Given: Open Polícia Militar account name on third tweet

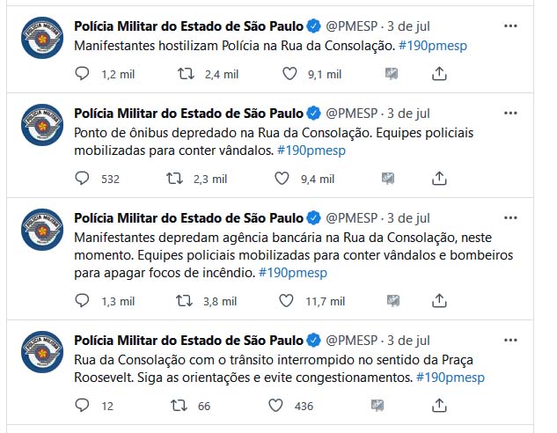Looking at the screenshot, I should 188,217.
